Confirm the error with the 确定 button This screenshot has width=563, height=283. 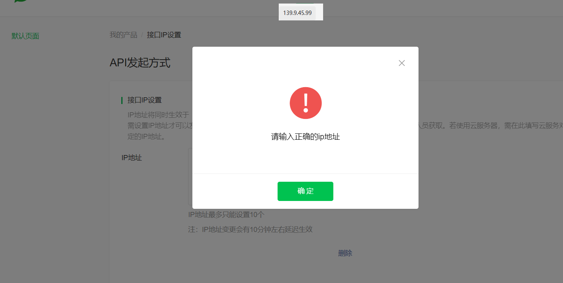[x=305, y=191]
